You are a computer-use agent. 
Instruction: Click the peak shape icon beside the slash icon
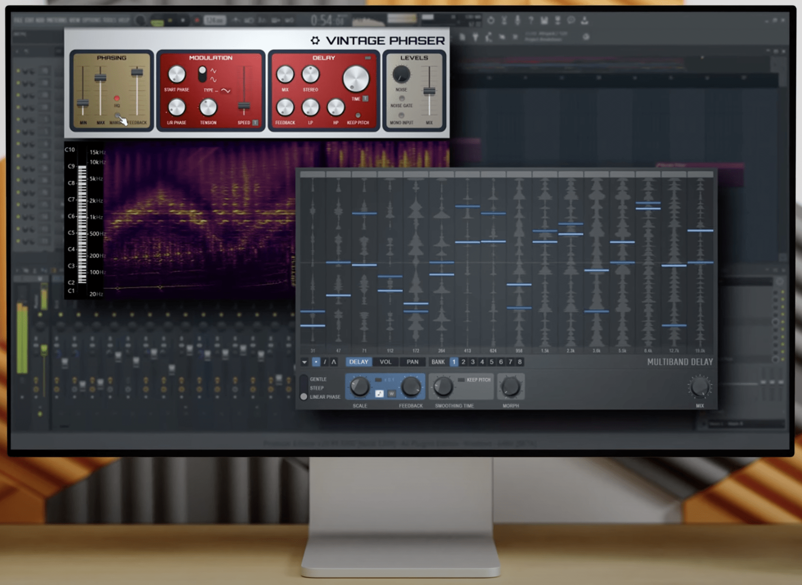point(334,362)
